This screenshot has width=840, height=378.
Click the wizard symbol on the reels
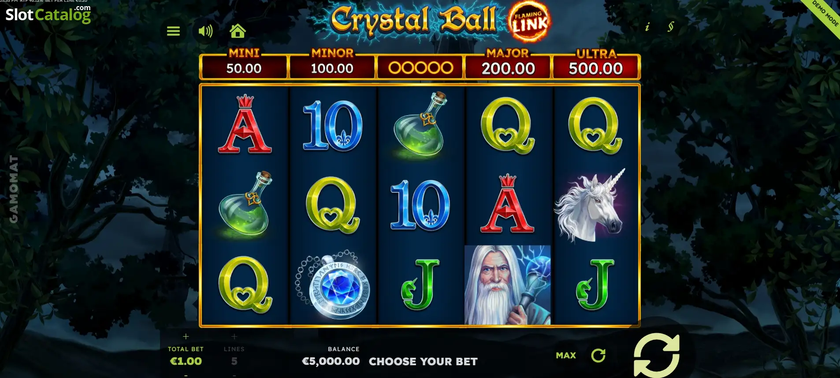(x=508, y=285)
